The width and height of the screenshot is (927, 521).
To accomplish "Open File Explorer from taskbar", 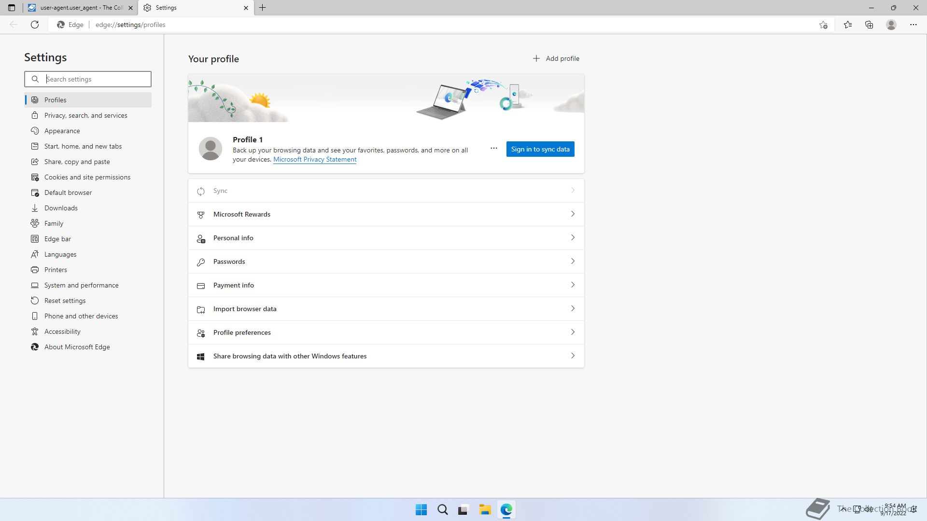I will (485, 509).
